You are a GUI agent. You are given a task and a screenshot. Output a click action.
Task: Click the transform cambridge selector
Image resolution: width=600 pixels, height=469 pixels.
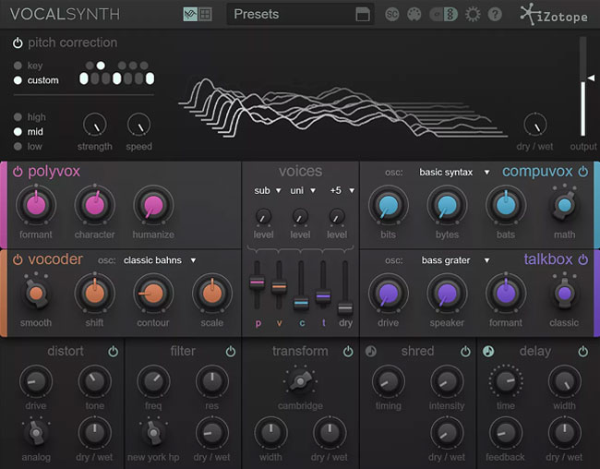pyautogui.click(x=300, y=381)
